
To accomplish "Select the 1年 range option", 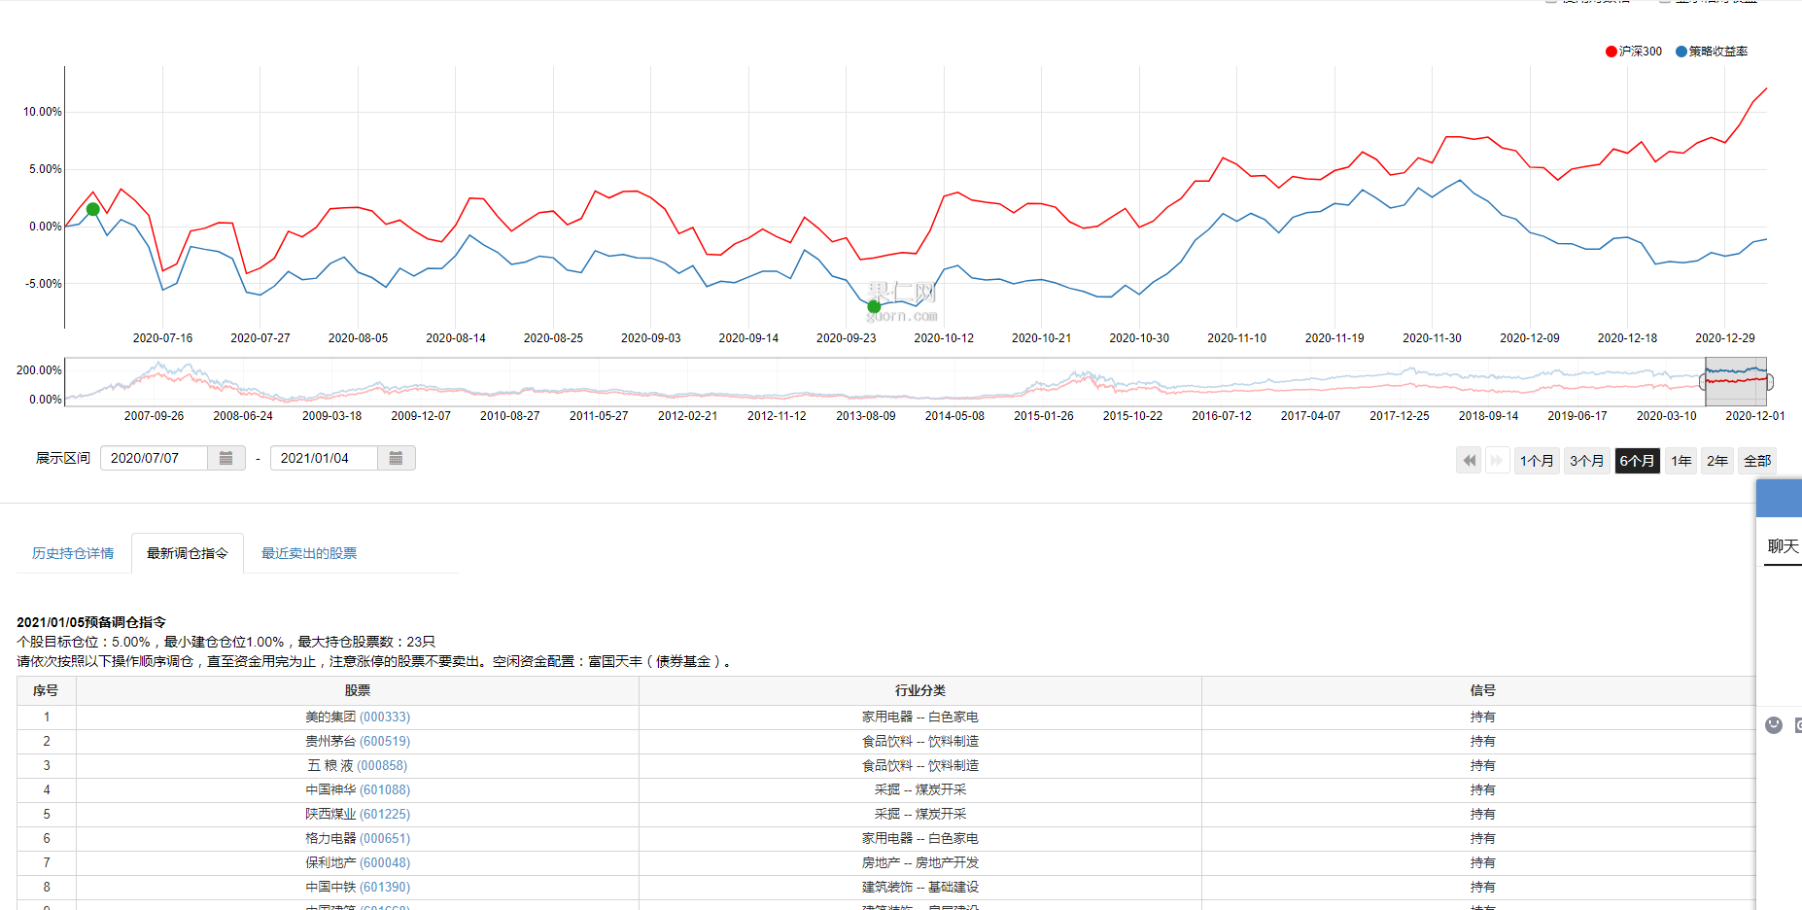I will point(1681,461).
